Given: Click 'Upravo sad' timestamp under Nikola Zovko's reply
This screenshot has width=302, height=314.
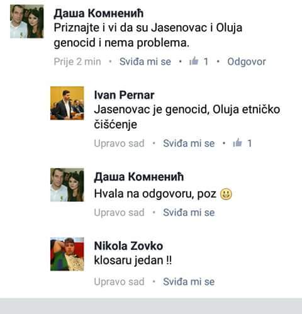Looking at the screenshot, I should (119, 282).
